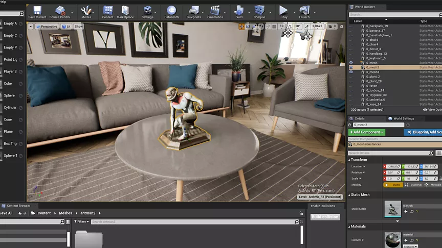Set Mobility to Static

point(393,185)
